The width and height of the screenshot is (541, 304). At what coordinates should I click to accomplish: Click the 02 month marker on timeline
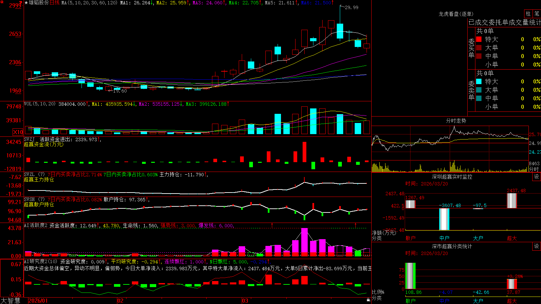tap(120, 301)
